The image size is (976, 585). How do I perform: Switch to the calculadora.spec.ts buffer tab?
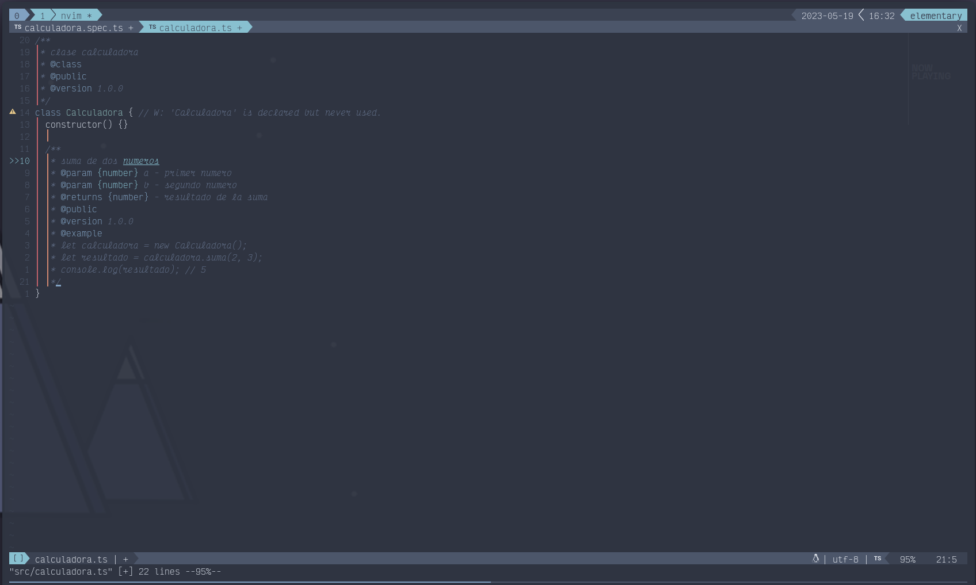(x=74, y=28)
